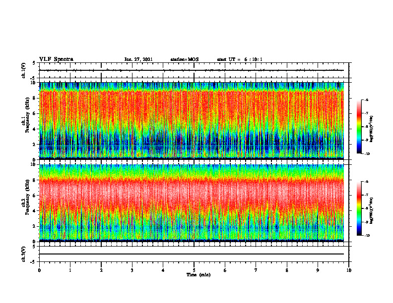Click the time axis tick label "6"
Screen dimensions: 393x303
coord(225,270)
